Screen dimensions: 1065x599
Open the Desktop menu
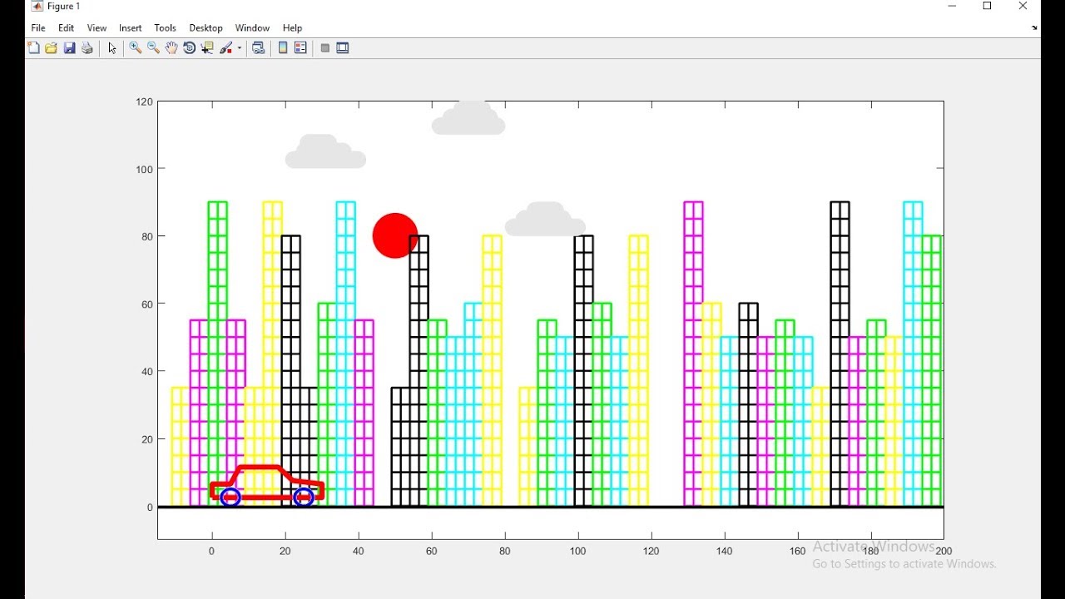(x=206, y=27)
